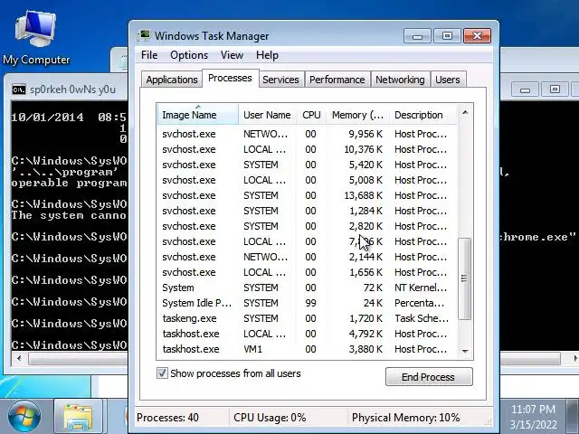This screenshot has width=579, height=434.
Task: Select the System process row
Action: click(308, 288)
